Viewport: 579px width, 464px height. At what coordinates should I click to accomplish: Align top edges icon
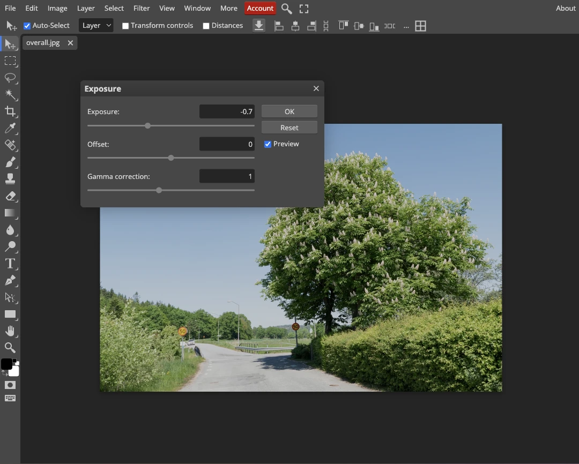click(x=344, y=26)
